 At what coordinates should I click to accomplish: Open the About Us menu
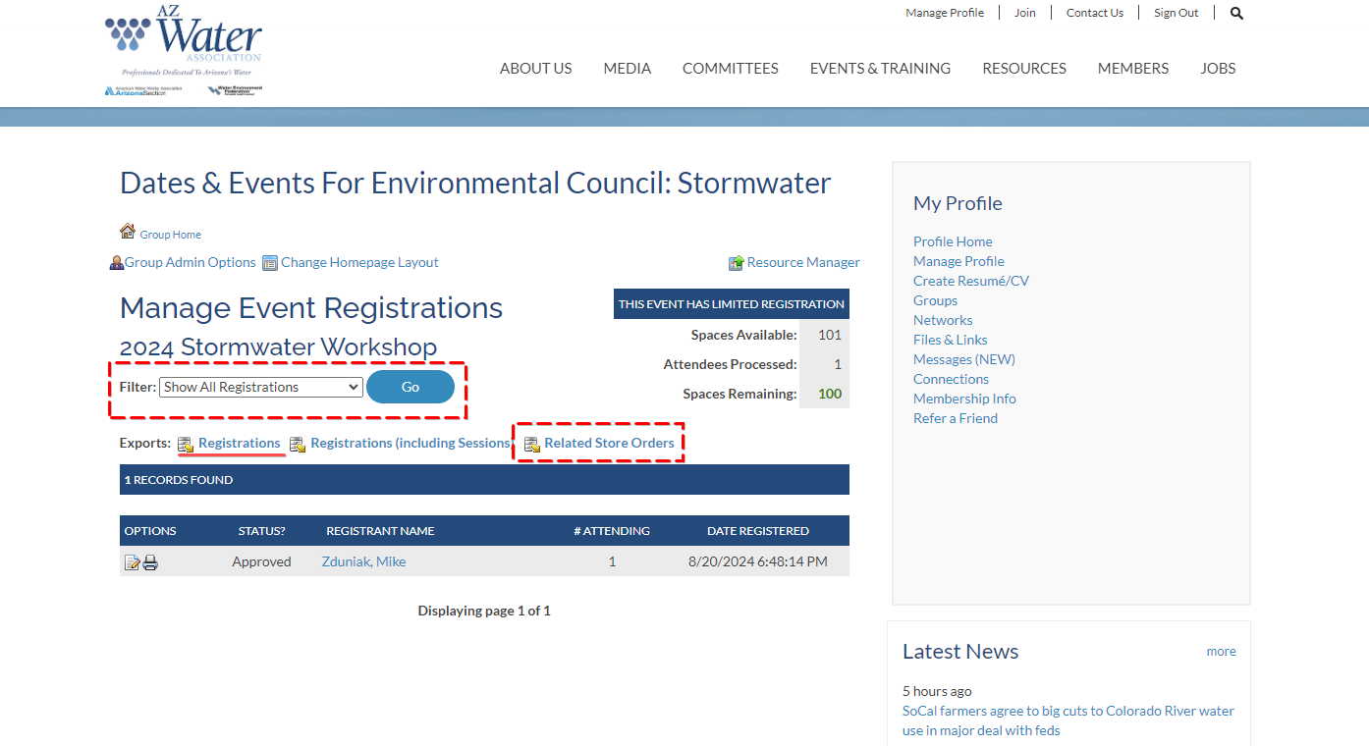click(x=535, y=69)
